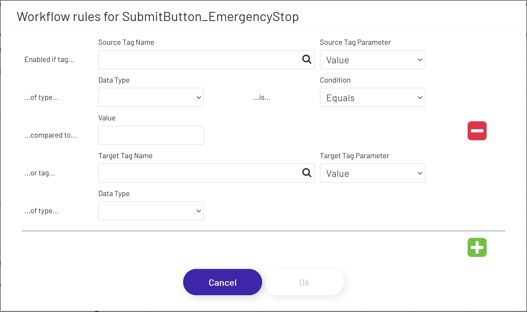Click the Target Tag Name input field

(x=196, y=173)
